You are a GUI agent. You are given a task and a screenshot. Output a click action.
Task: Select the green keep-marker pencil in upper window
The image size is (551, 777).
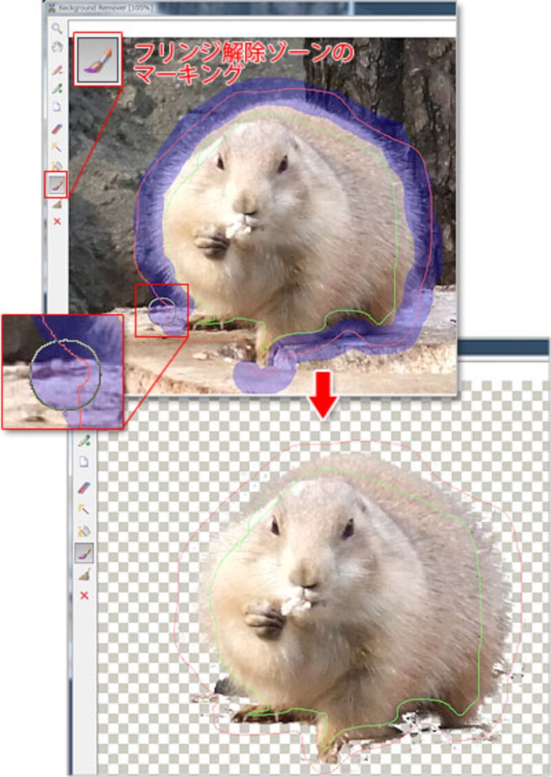click(57, 89)
